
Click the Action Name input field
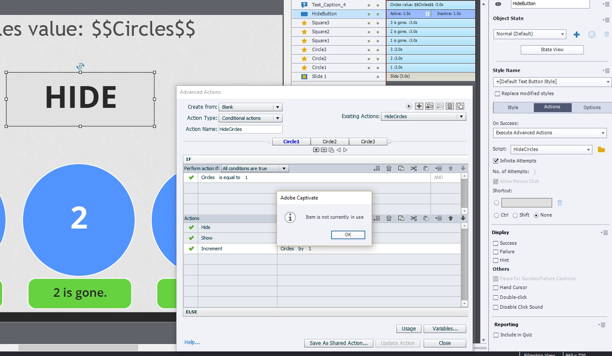click(251, 129)
